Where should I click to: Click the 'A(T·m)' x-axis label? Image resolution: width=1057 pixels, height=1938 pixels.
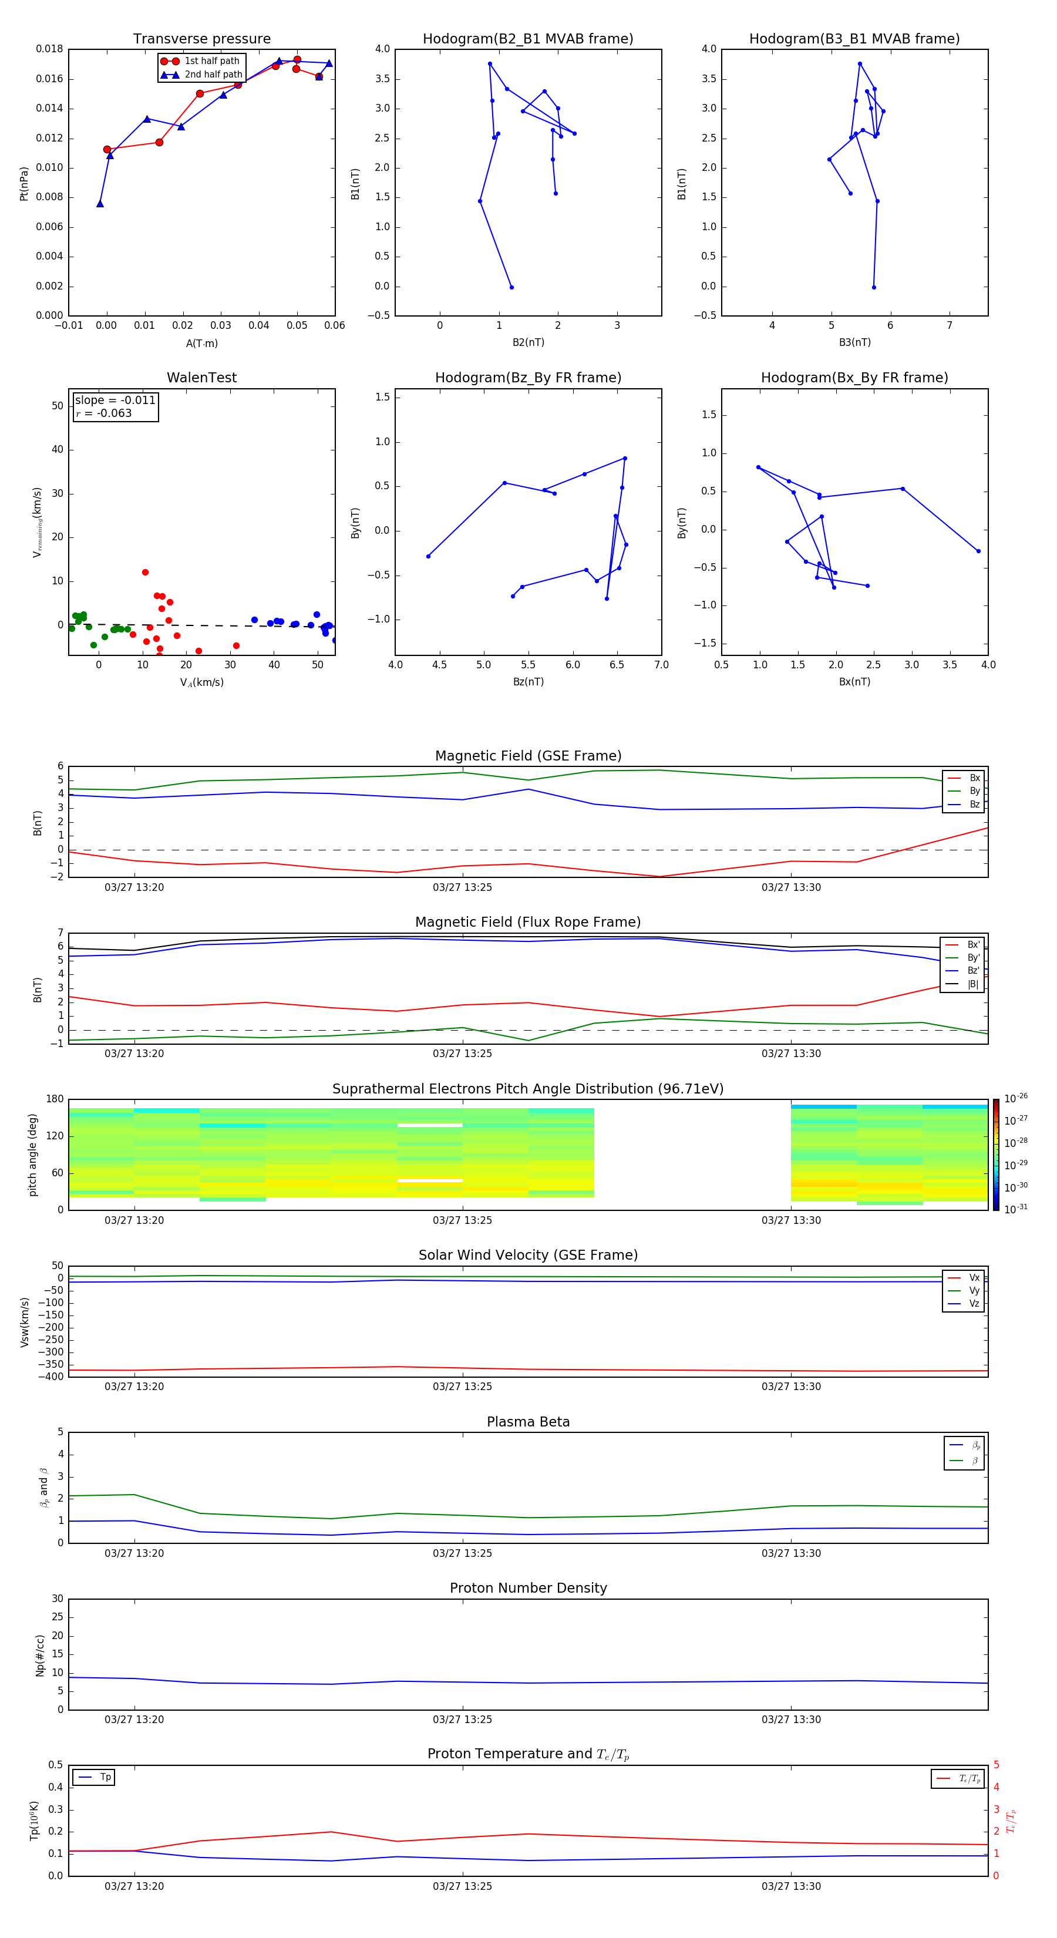(201, 344)
